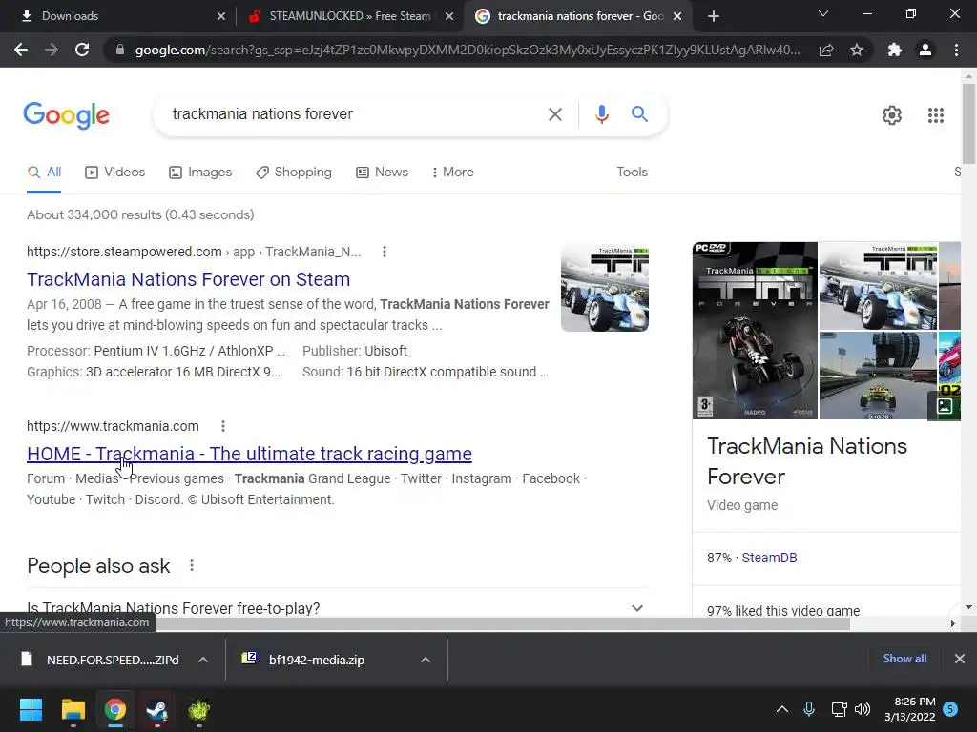Image resolution: width=977 pixels, height=732 pixels.
Task: Click the horizontal scrollbar thumb
Action: pyautogui.click(x=504, y=623)
